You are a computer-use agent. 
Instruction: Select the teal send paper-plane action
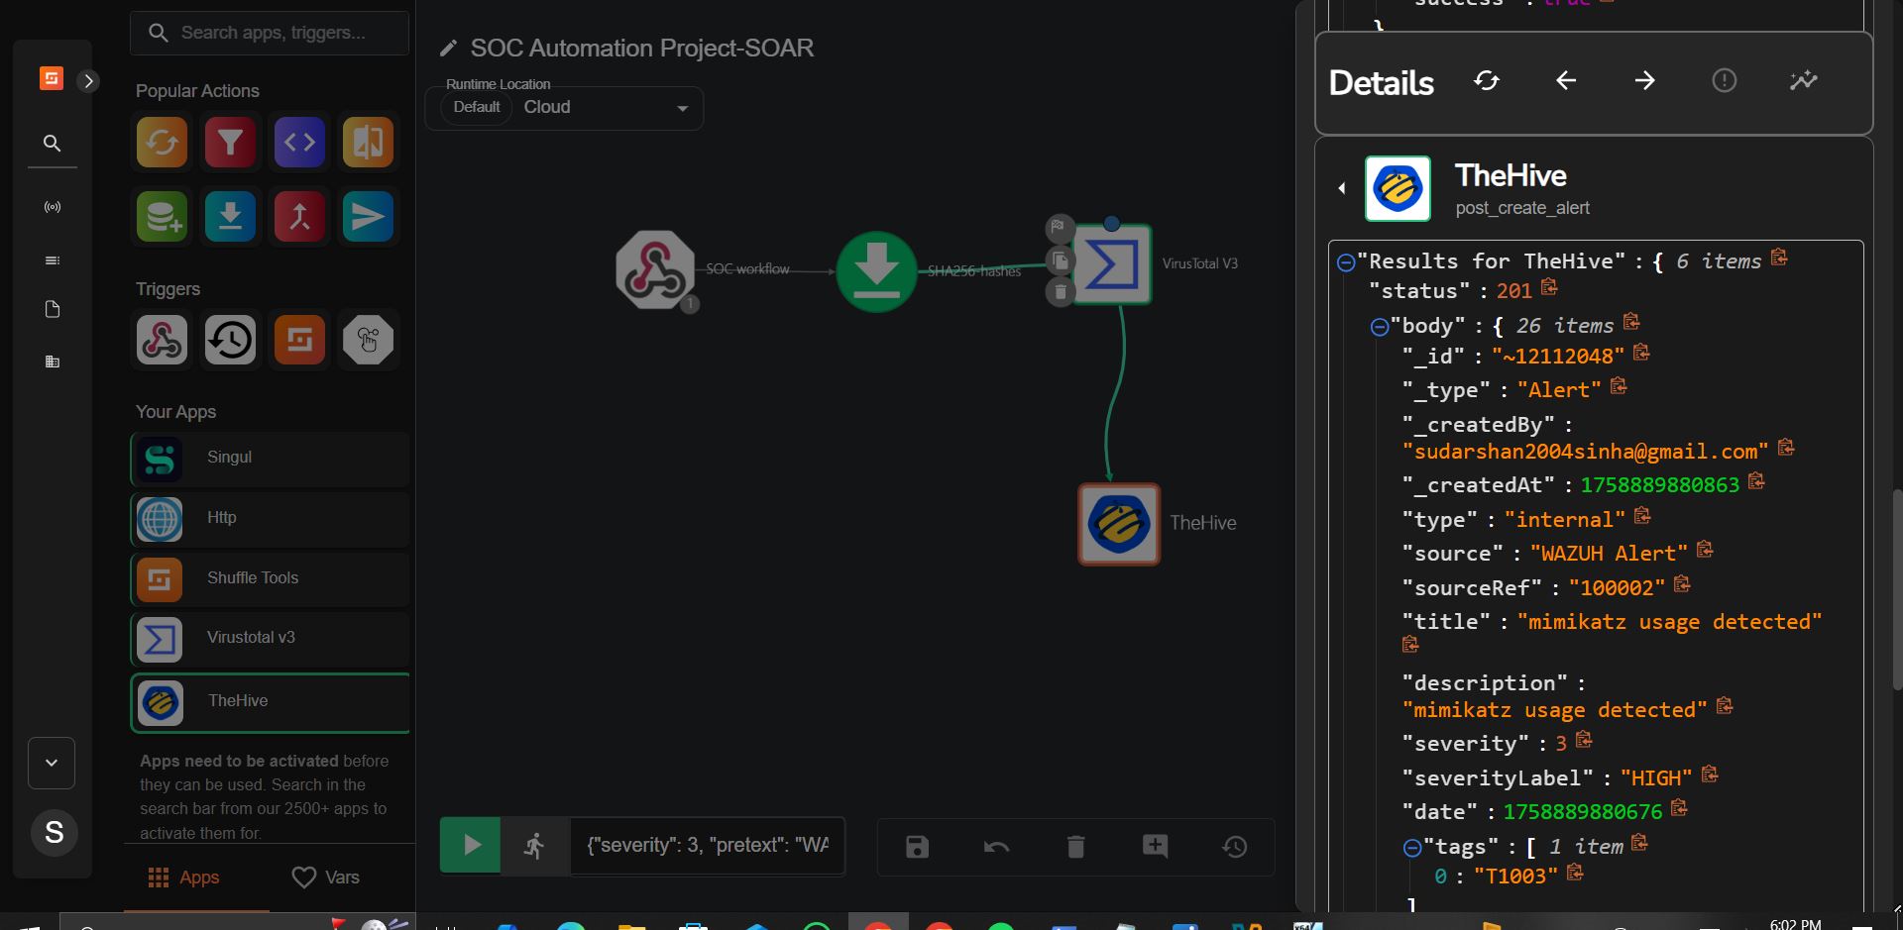pyautogui.click(x=368, y=216)
